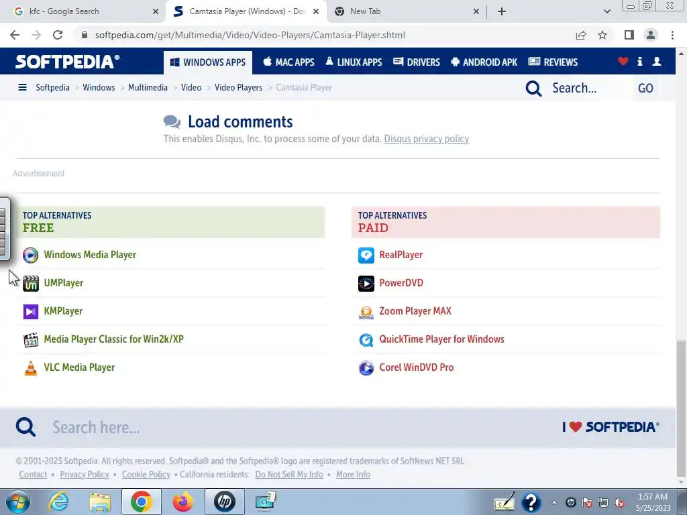
Task: Open the Drivers section
Action: tap(416, 62)
